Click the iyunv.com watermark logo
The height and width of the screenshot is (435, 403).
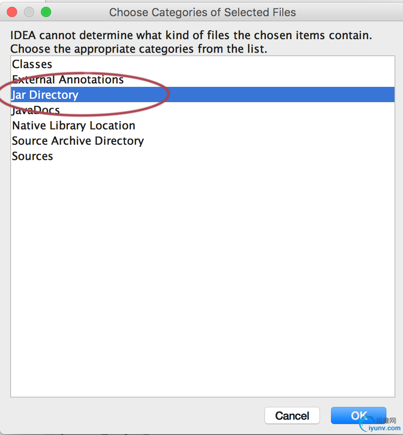pyautogui.click(x=380, y=424)
